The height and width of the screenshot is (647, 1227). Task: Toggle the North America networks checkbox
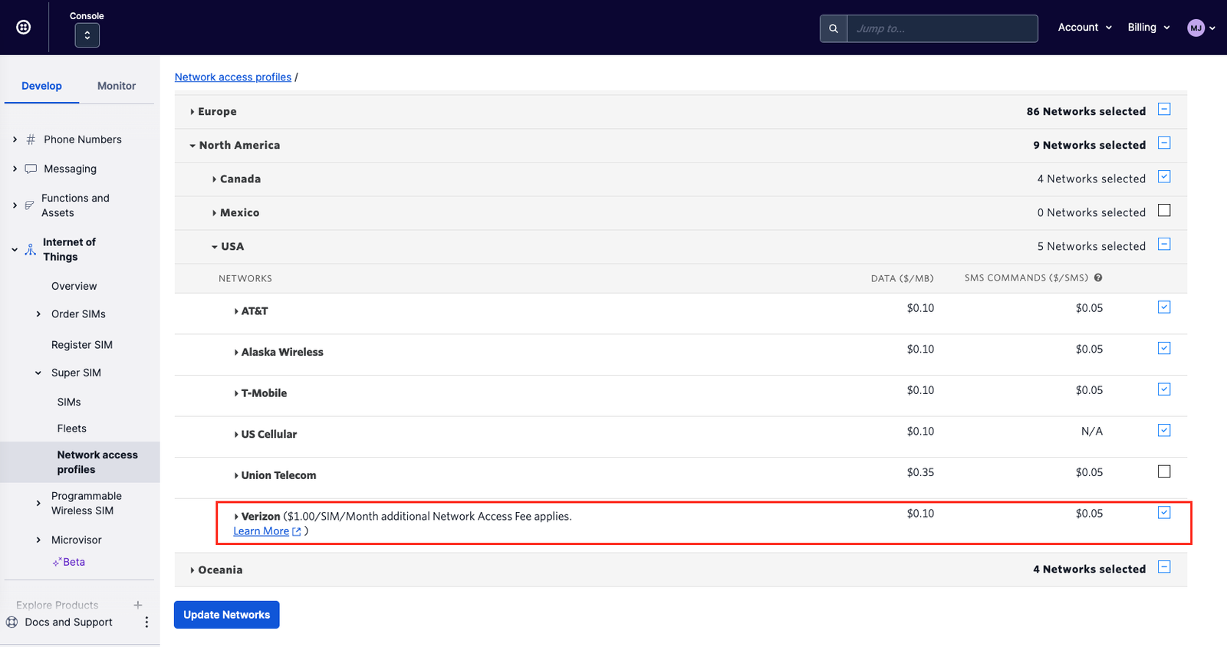1164,143
